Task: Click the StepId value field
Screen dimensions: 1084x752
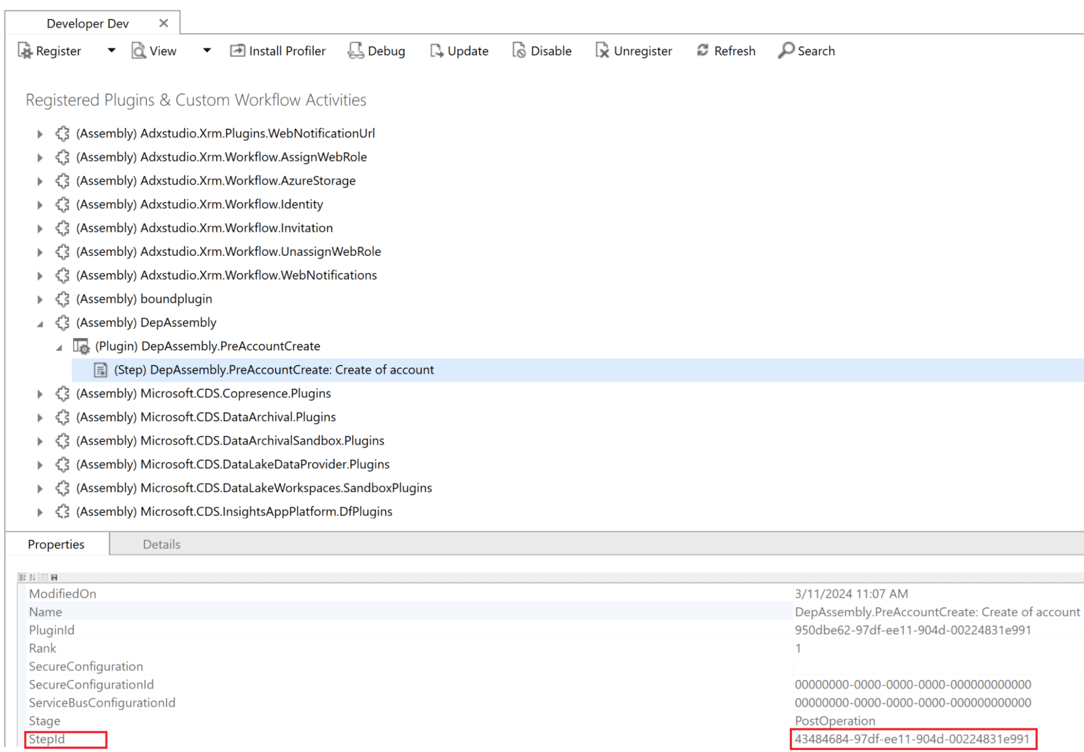Action: [x=911, y=739]
